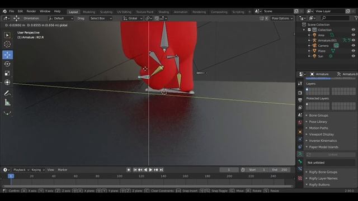This screenshot has height=201, width=358.
Task: Open the Bone properties tab
Action: [300, 161]
